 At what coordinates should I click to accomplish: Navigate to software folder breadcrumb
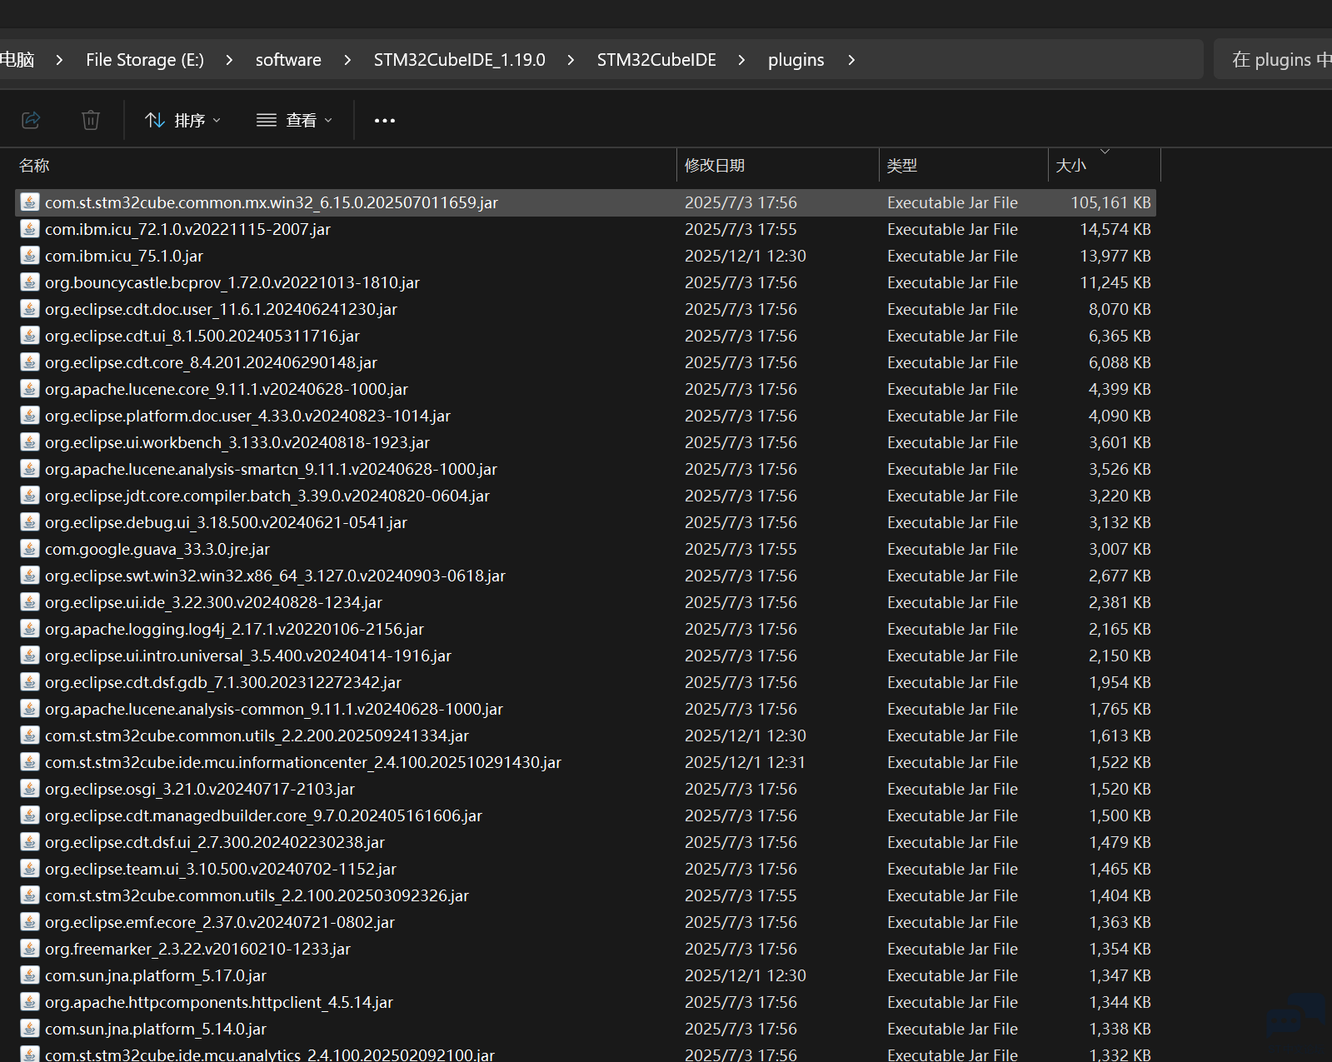tap(288, 60)
